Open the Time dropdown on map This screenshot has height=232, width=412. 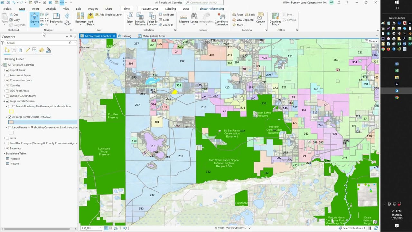(373, 41)
